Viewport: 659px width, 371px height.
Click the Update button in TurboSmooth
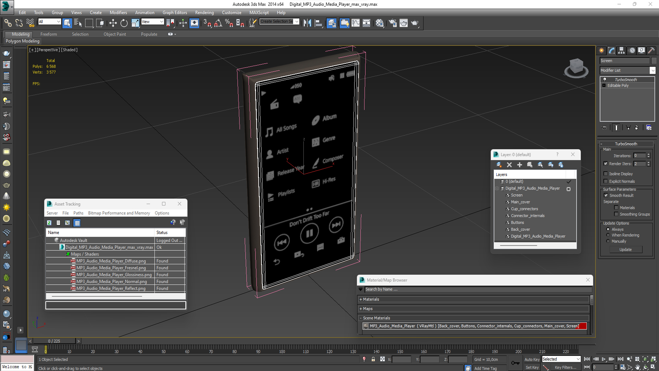[x=625, y=250]
